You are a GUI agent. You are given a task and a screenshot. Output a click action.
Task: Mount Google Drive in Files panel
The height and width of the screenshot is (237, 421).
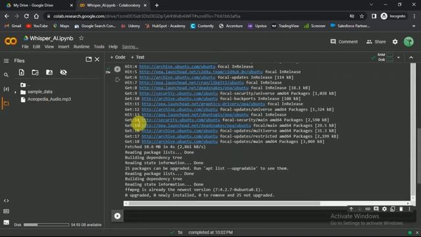click(49, 72)
